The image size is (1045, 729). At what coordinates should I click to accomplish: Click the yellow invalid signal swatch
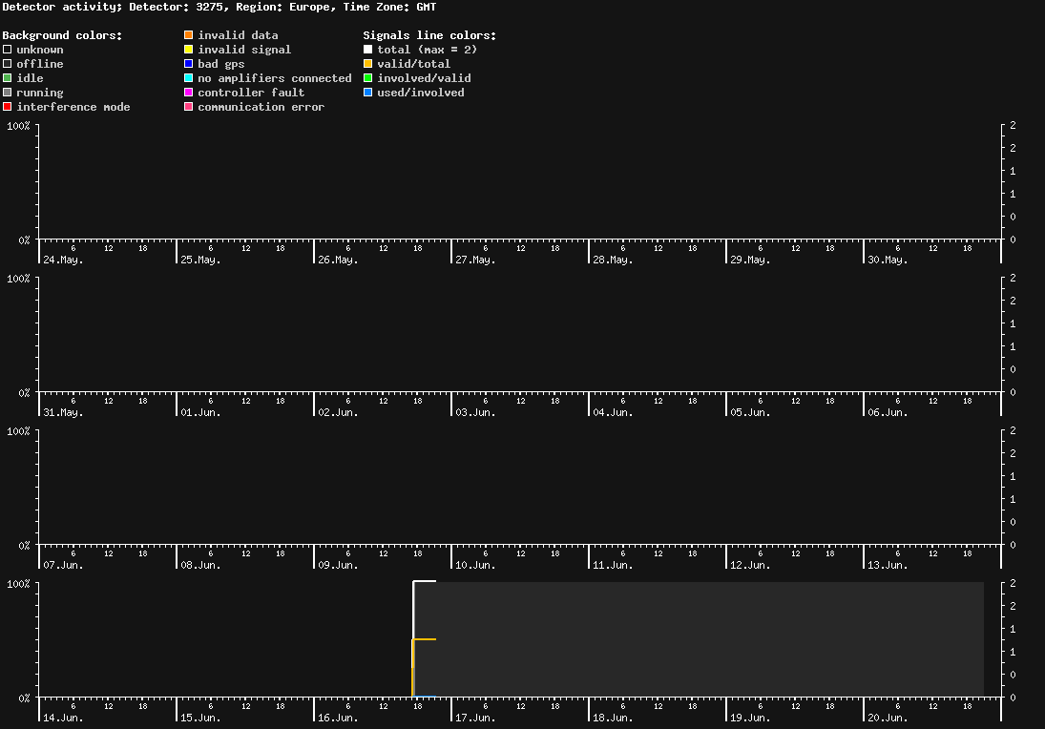[x=189, y=50]
